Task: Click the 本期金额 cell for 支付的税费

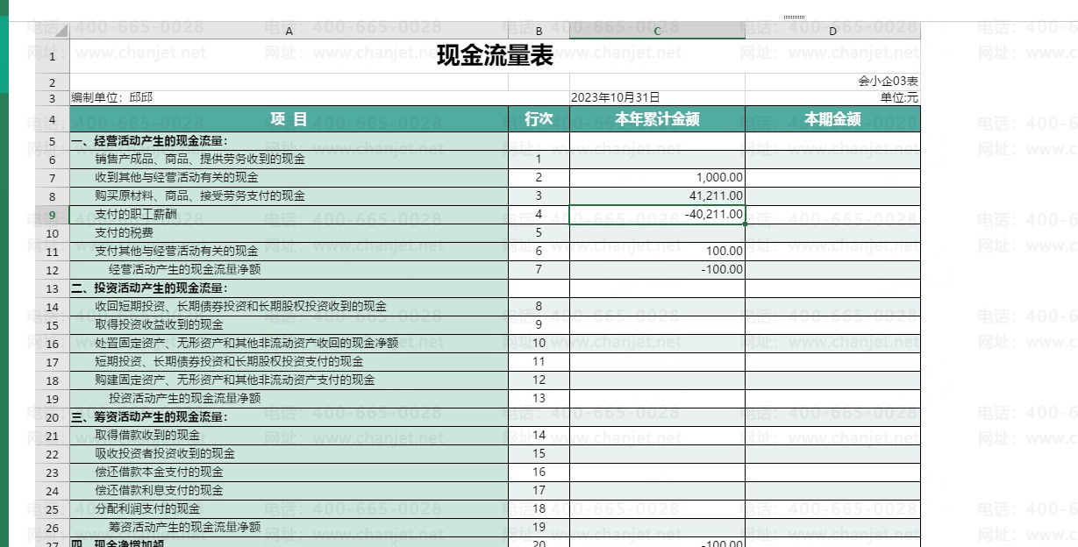Action: point(832,232)
